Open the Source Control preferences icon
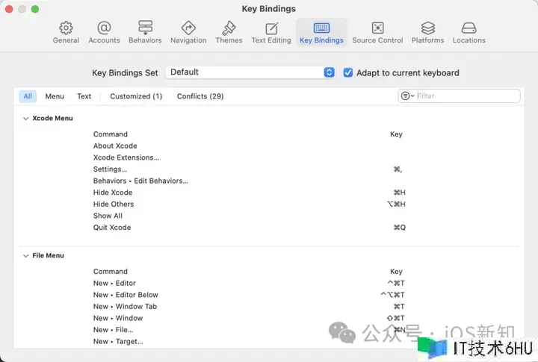Image resolution: width=538 pixels, height=362 pixels. tap(378, 28)
